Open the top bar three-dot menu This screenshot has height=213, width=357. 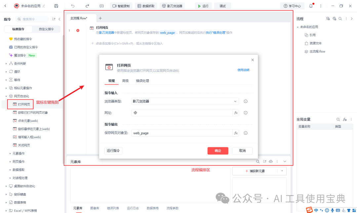[321, 6]
